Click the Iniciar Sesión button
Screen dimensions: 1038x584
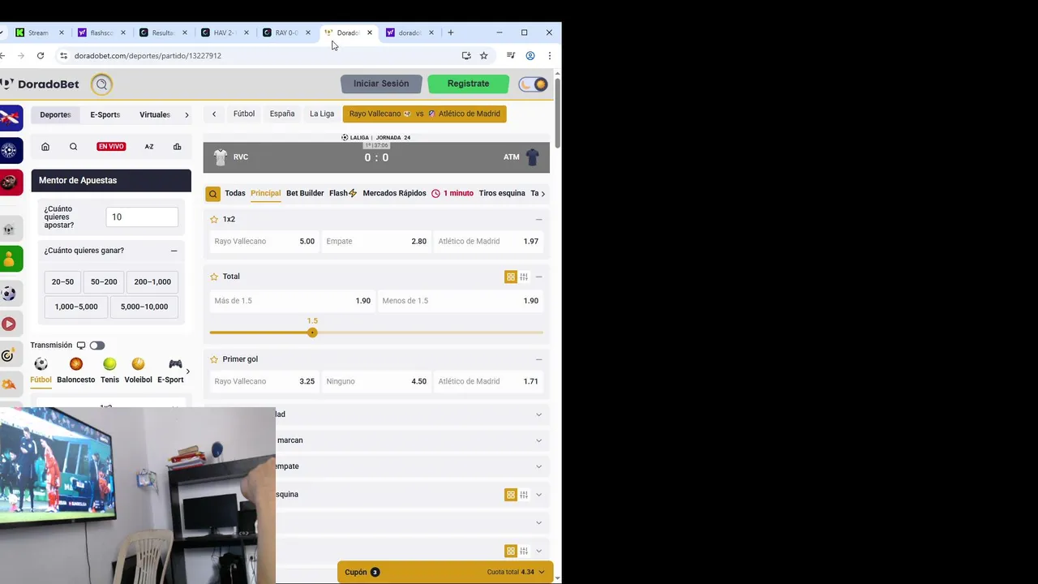pyautogui.click(x=381, y=84)
